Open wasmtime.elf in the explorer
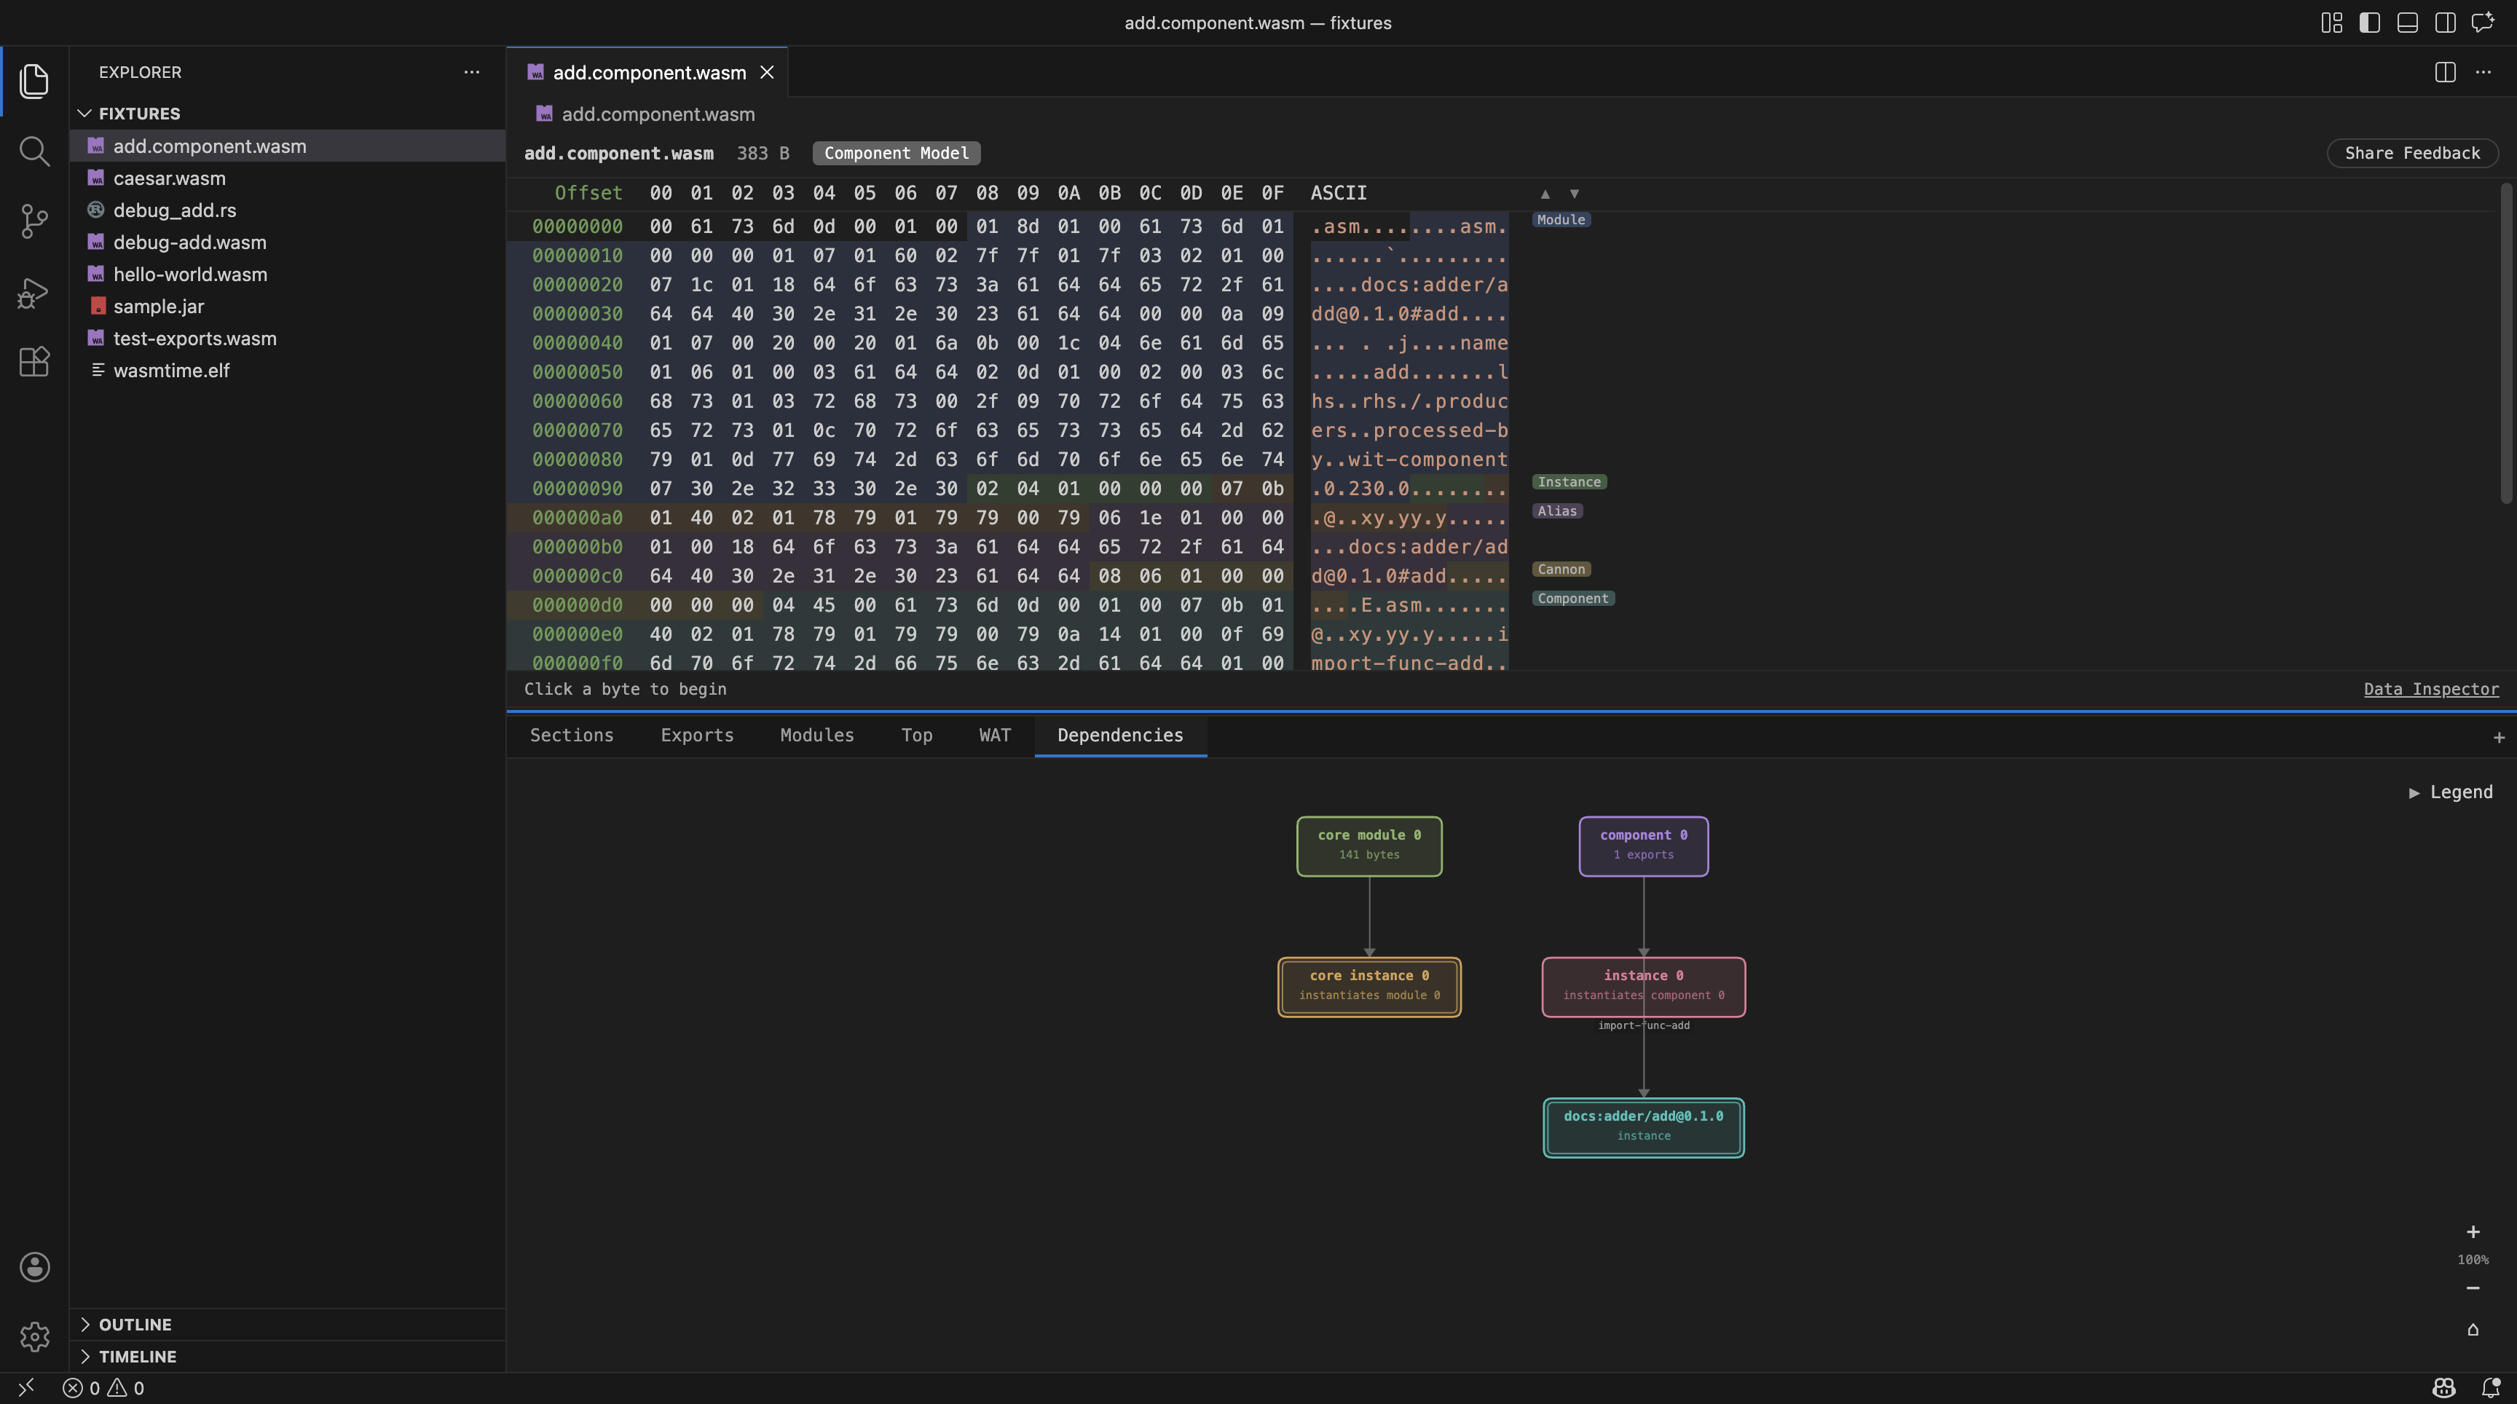The width and height of the screenshot is (2517, 1404). point(287,370)
